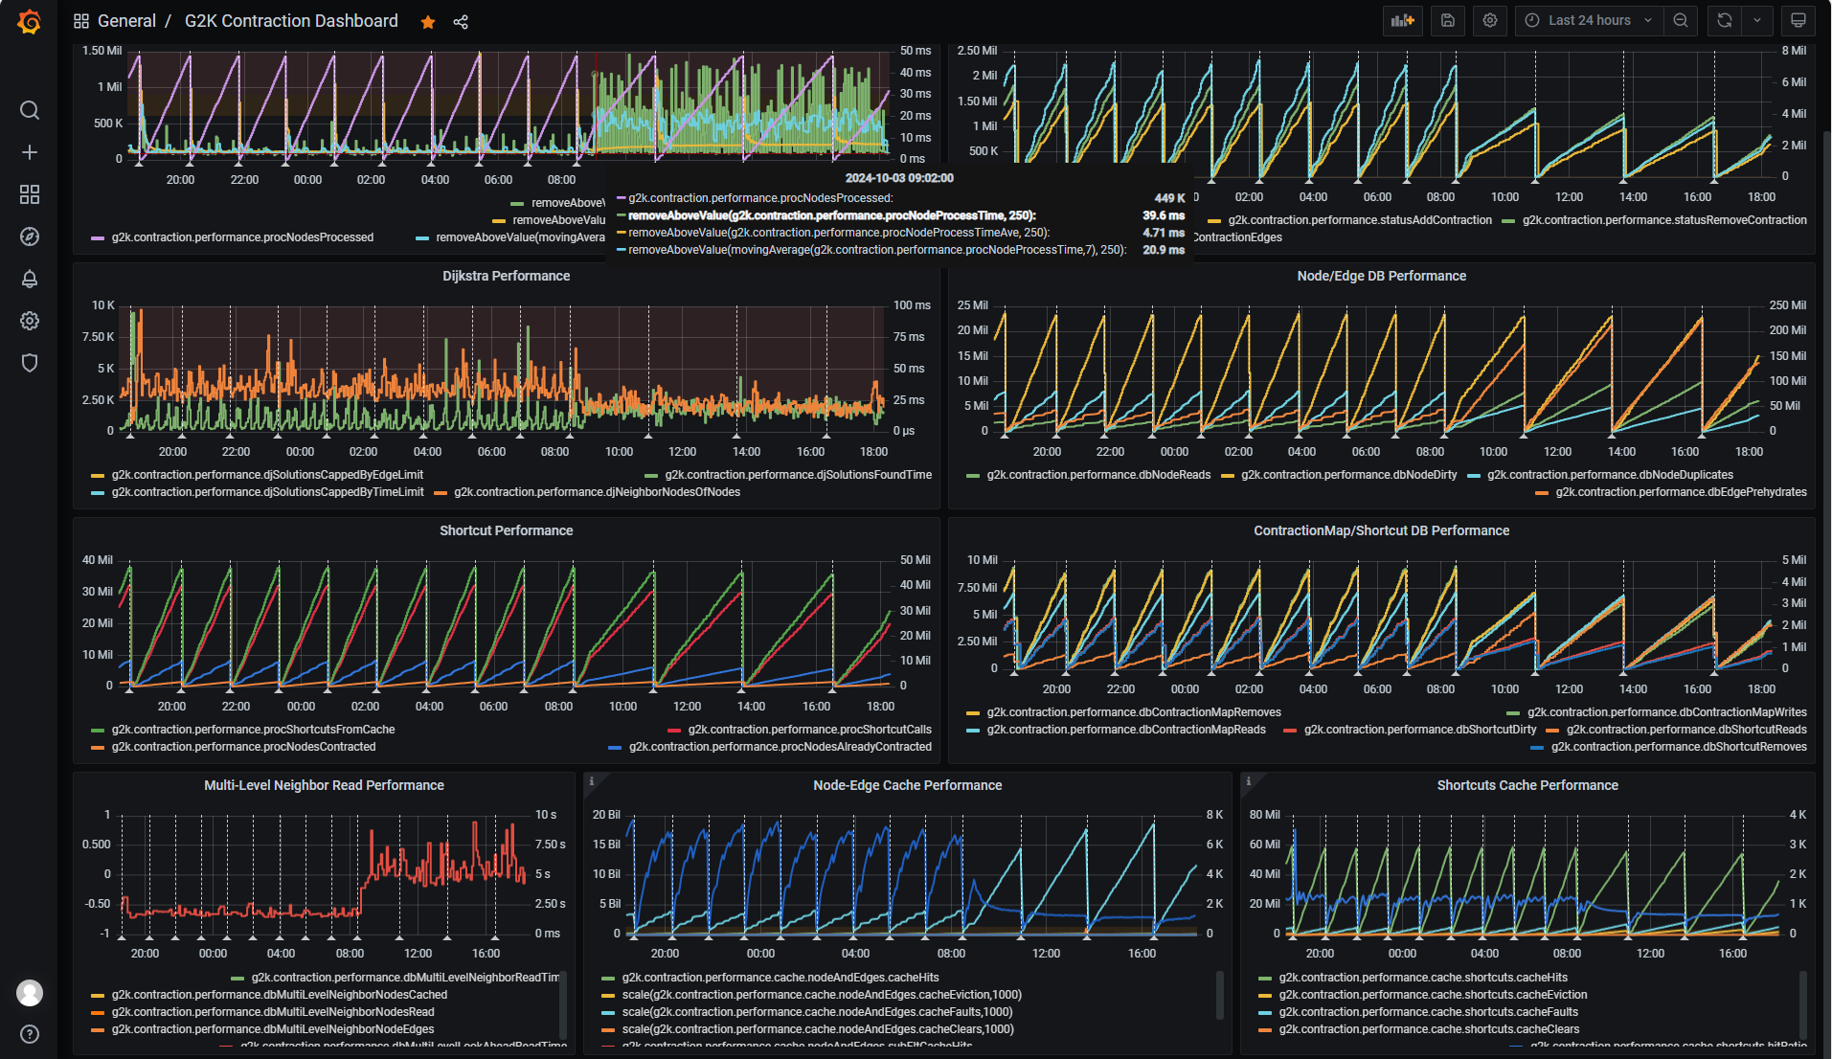The image size is (1832, 1059).
Task: Open dashboard settings gear in the top bar
Action: pos(1490,20)
